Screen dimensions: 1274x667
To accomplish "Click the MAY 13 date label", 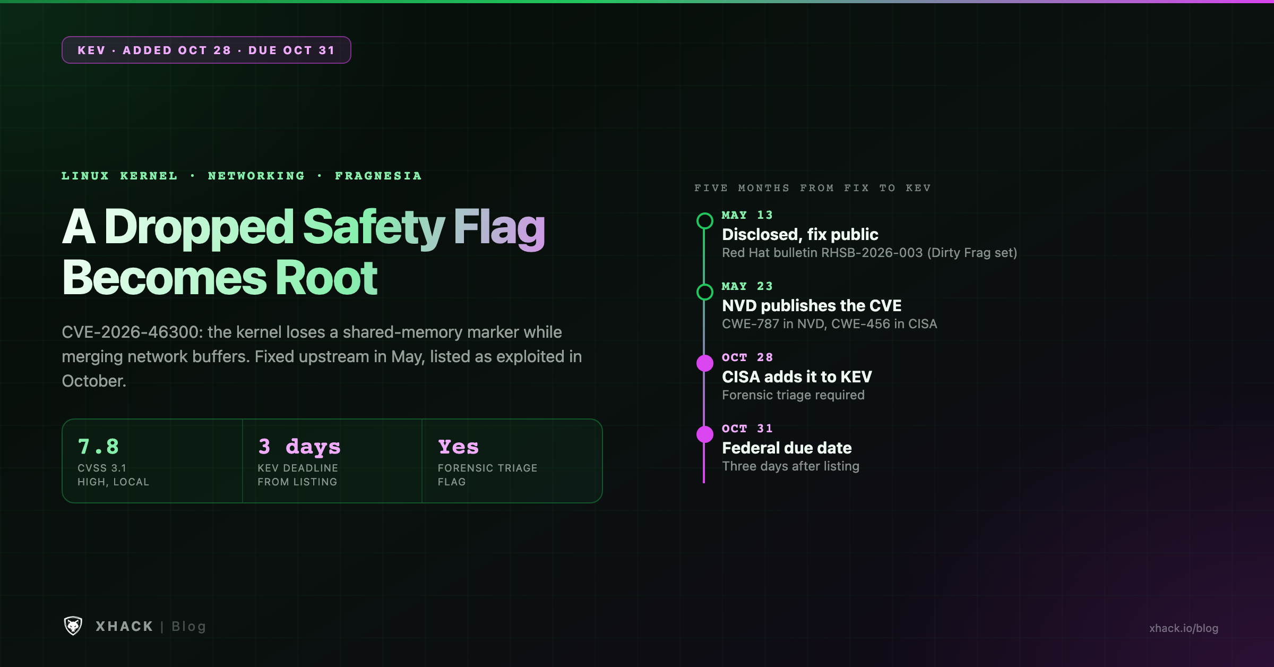I will [747, 215].
